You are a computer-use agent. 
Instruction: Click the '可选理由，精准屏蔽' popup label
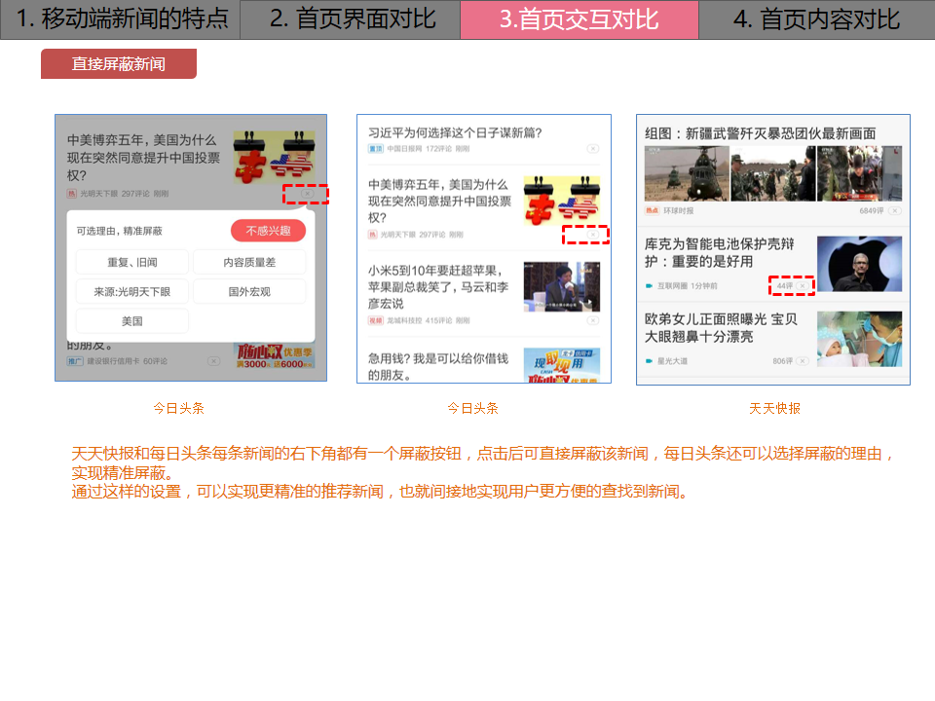point(119,231)
